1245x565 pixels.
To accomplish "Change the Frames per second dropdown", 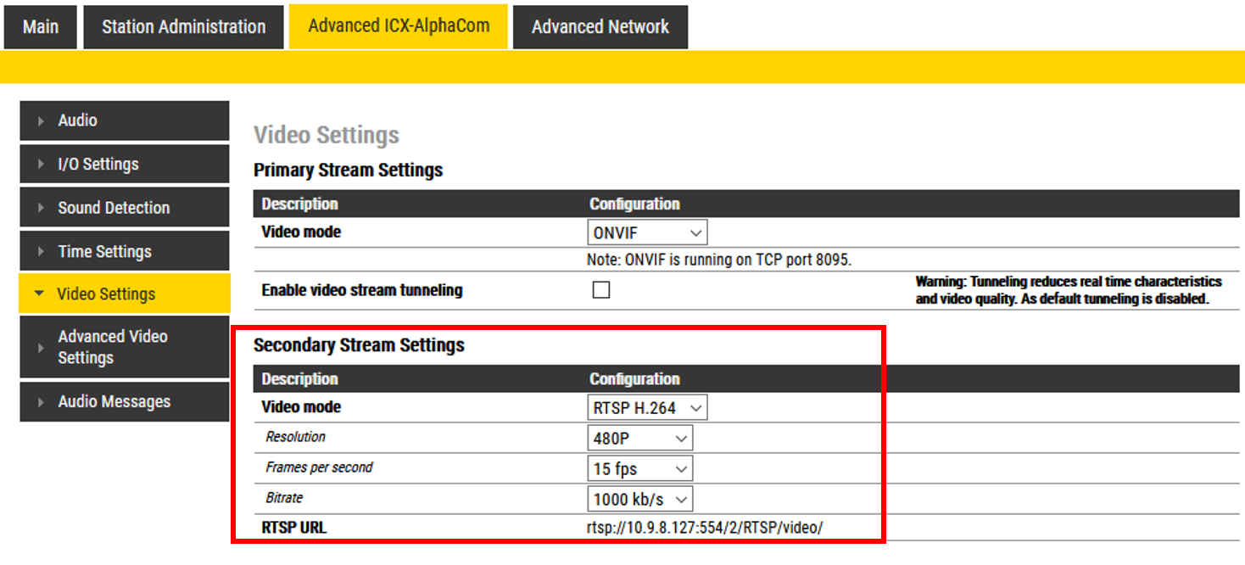I will 639,469.
